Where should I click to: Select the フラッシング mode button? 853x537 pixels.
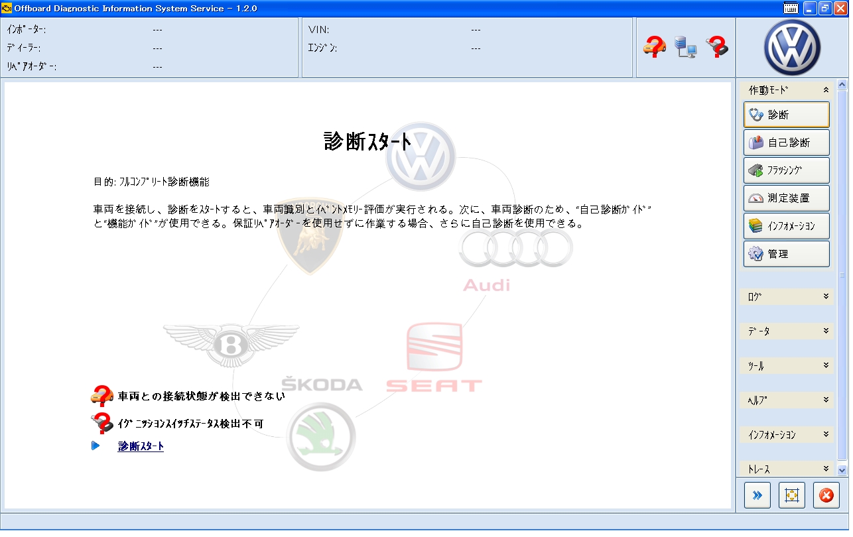[x=787, y=170]
